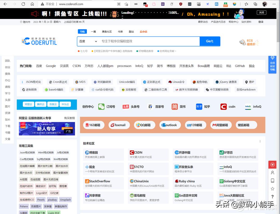The width and height of the screenshot is (280, 214).
Task: Open the three-dot menu beside 技术社区
Action: tap(260, 141)
